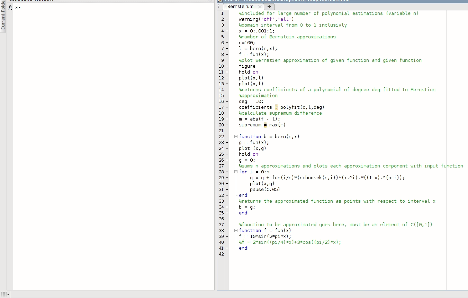Viewport: 468px width, 298px height.
Task: Set breakpoint on line 4 dash marker
Action: pyautogui.click(x=227, y=31)
